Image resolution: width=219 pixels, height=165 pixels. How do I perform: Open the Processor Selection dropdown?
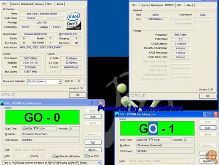click(60, 81)
